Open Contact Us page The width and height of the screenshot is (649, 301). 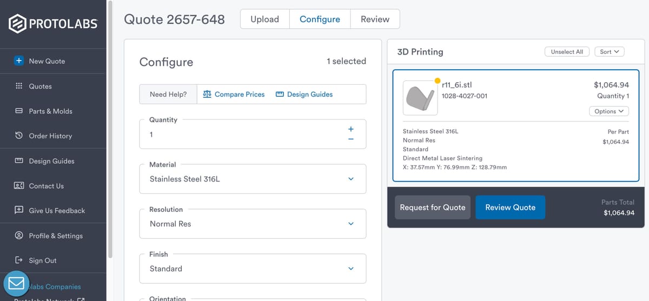point(46,185)
